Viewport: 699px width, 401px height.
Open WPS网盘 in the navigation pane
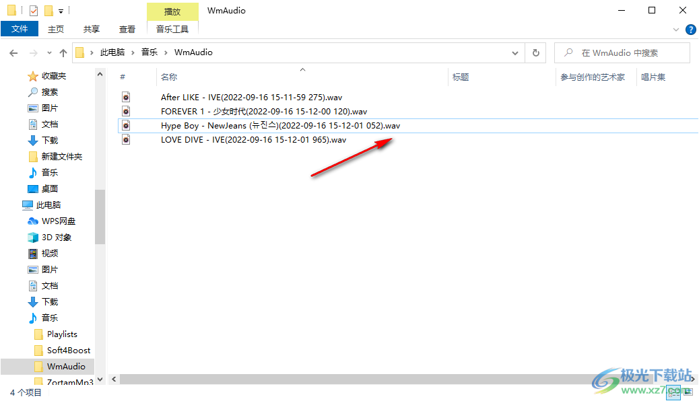point(59,221)
